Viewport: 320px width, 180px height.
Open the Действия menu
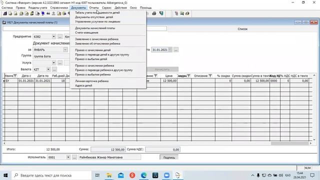point(120,8)
